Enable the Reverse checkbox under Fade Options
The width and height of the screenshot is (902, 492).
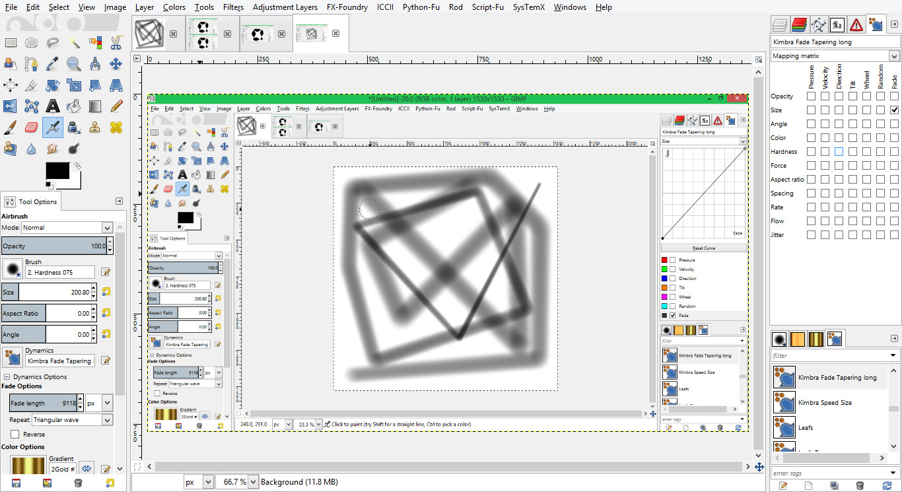pyautogui.click(x=15, y=435)
